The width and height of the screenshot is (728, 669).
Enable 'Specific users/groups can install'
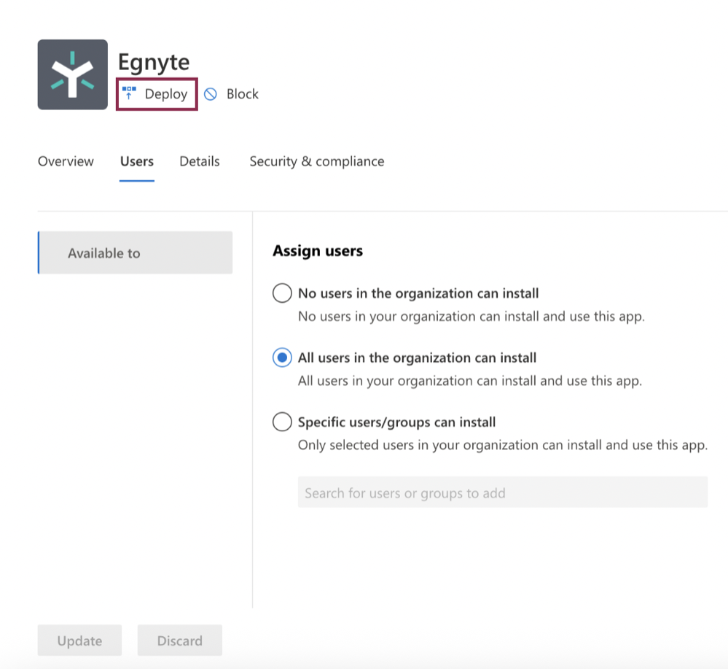(282, 422)
